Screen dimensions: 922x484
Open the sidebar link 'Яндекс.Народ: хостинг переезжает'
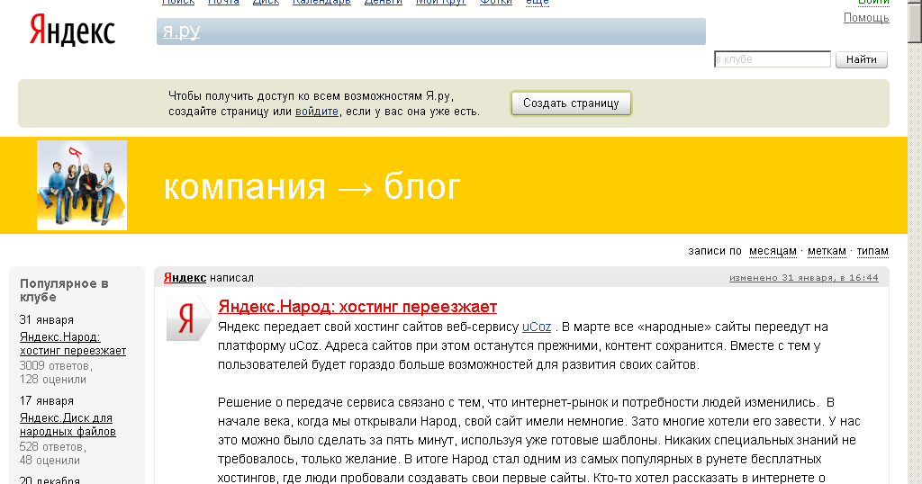pyautogui.click(x=73, y=345)
